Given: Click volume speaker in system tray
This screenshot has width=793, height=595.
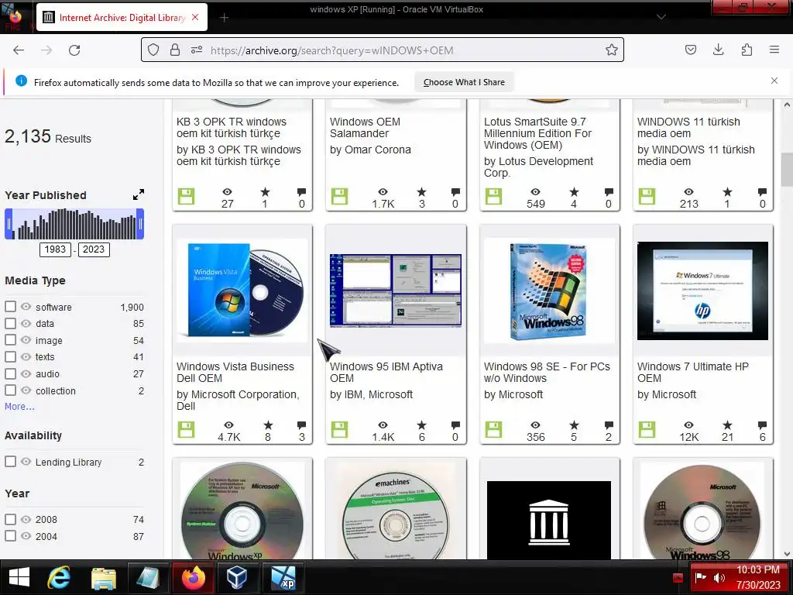Looking at the screenshot, I should [x=719, y=578].
